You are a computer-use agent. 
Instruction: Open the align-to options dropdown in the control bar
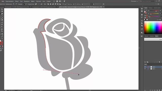tap(45, 4)
